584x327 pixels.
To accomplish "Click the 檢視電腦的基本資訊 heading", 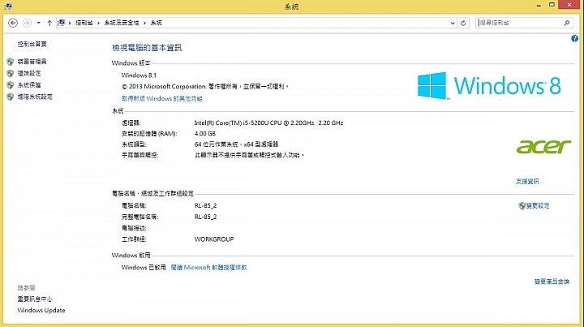I will (x=147, y=48).
